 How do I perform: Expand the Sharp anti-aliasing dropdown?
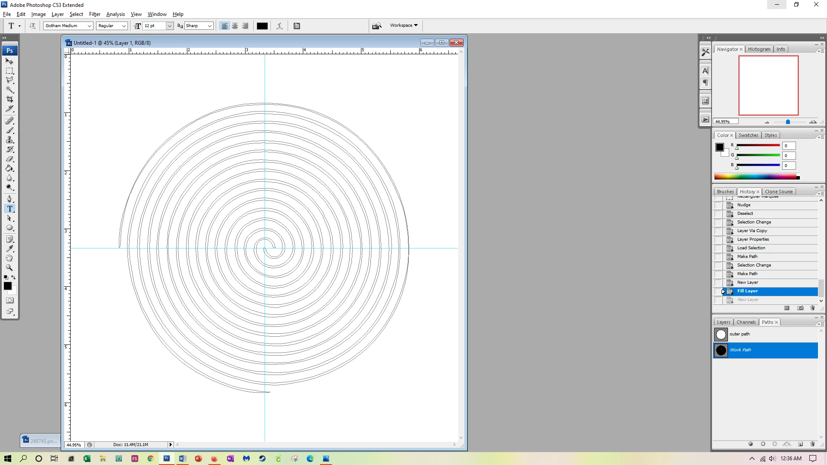pyautogui.click(x=209, y=26)
